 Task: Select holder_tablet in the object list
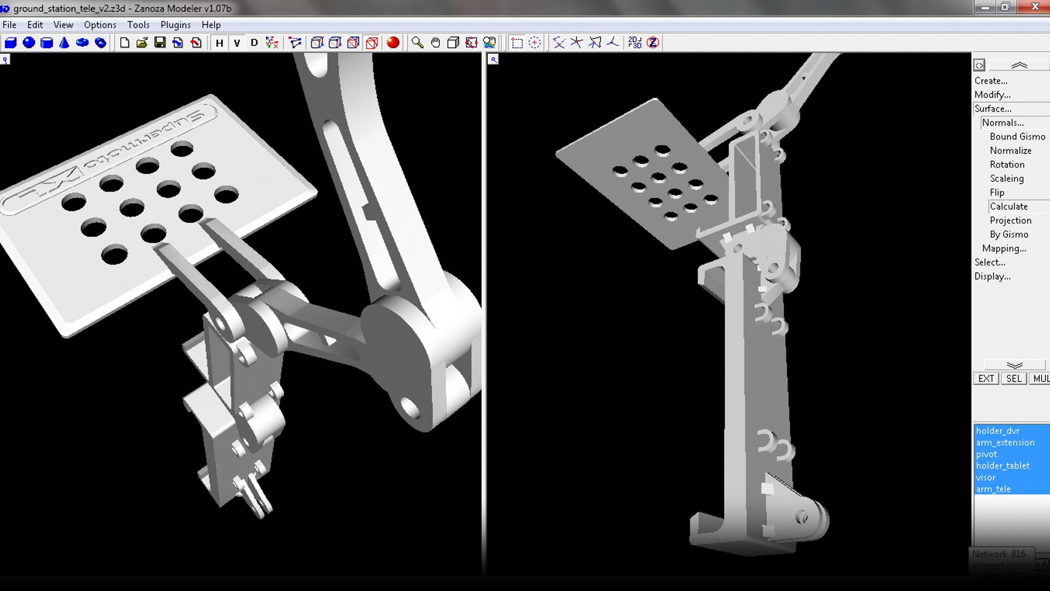click(x=1002, y=466)
